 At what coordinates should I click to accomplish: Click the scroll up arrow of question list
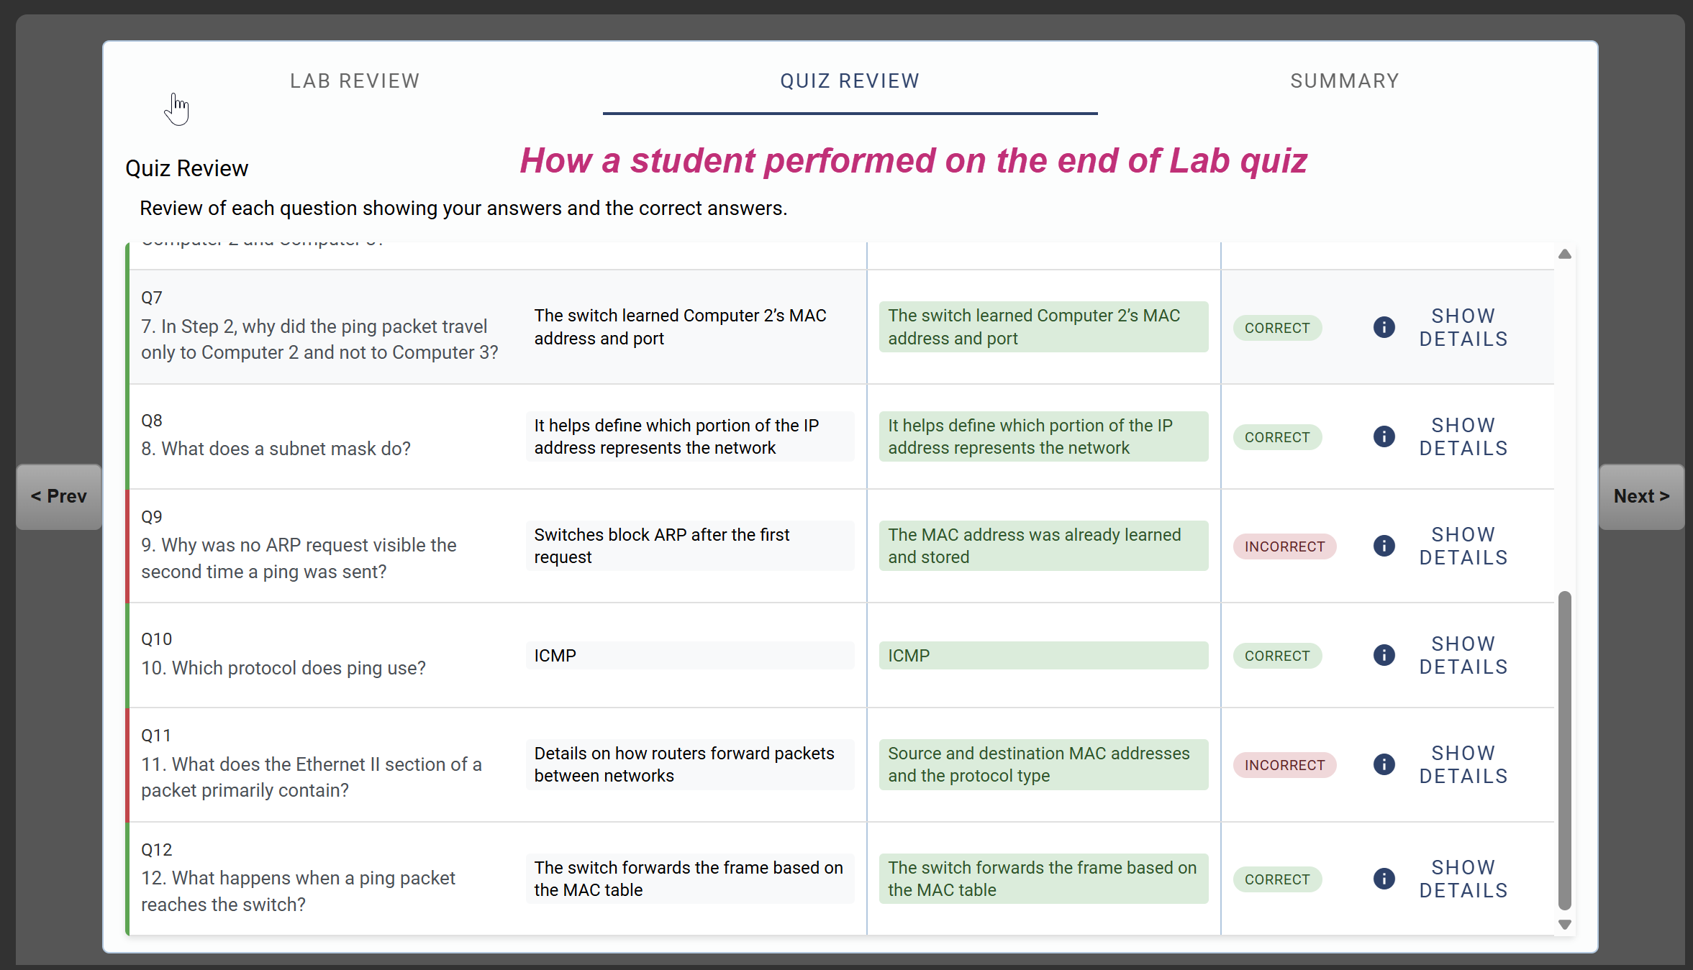point(1564,255)
